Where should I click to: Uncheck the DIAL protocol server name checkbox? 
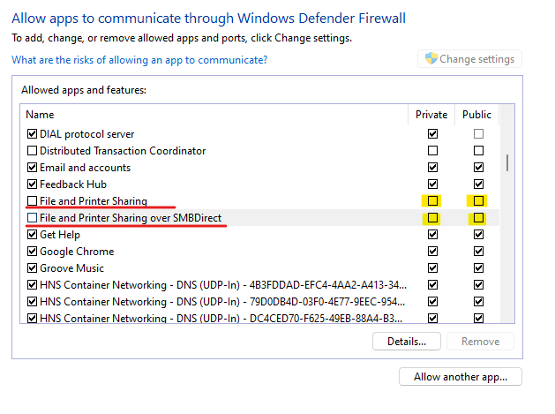click(x=33, y=134)
